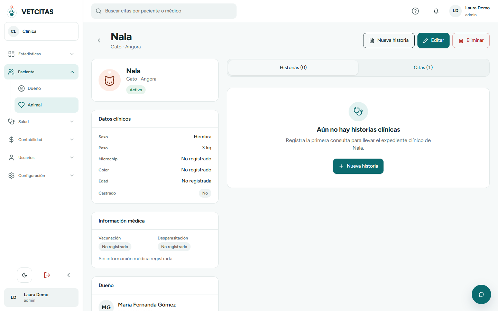Click the Salud stethoscope icon
498x311 pixels.
11,122
